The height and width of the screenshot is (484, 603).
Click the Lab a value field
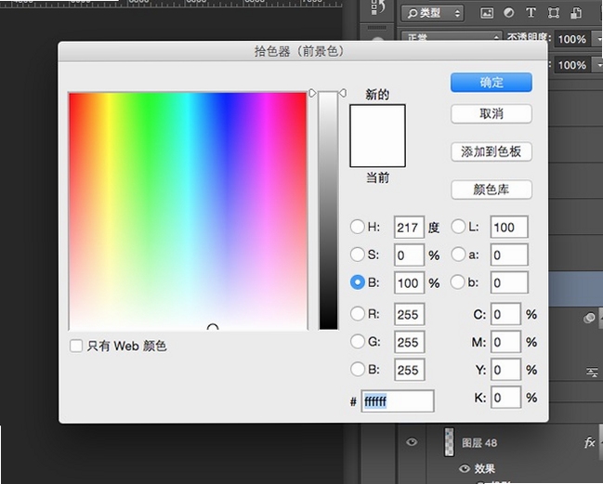point(509,255)
